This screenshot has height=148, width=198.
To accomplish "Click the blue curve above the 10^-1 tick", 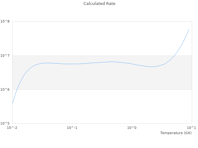I will click(72, 64).
